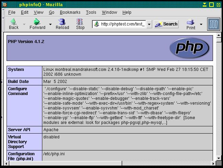This screenshot has width=223, height=168.
Task: Open the Print options dropdown arrow
Action: pos(201,24)
